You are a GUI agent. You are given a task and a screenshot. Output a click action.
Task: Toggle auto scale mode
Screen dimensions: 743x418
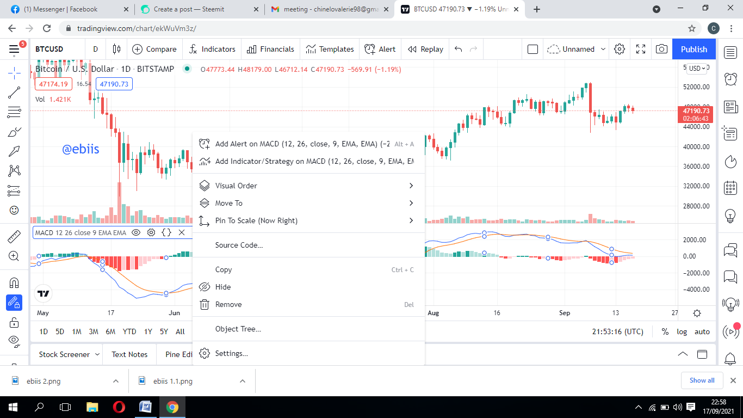(702, 331)
